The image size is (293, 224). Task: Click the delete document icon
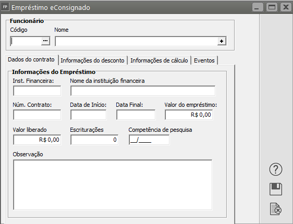click(276, 209)
